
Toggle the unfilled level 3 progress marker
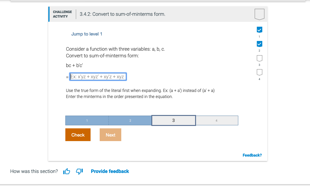pyautogui.click(x=259, y=58)
